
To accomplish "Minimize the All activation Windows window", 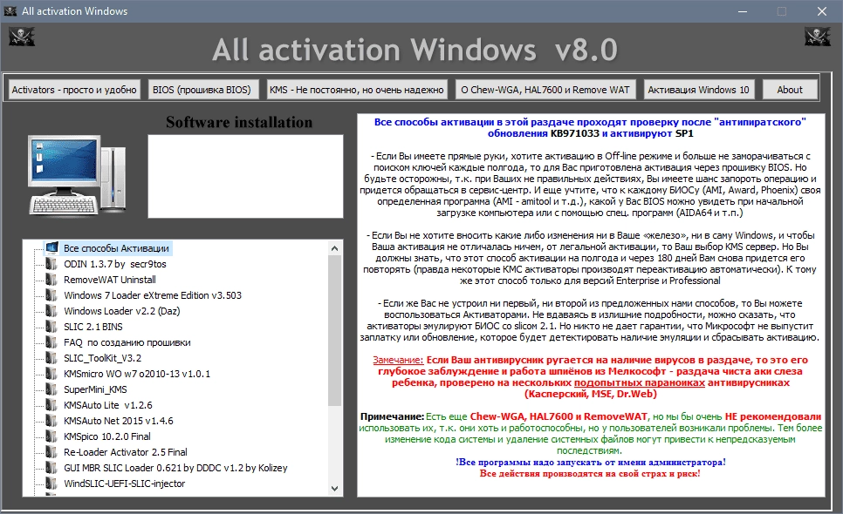I will [x=743, y=11].
